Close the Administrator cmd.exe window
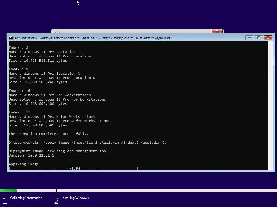Viewport: 277px width, 207px height. pos(268,38)
